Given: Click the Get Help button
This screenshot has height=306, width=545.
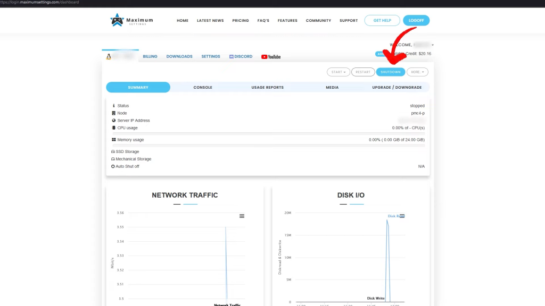Looking at the screenshot, I should [x=382, y=21].
